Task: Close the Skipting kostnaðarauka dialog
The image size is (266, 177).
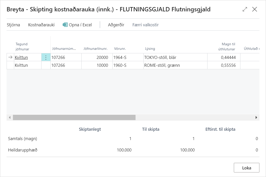Action: pos(255,9)
